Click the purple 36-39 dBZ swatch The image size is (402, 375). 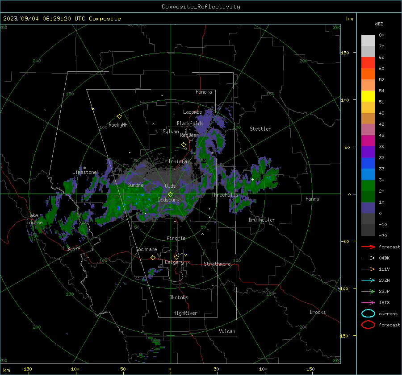tap(368, 152)
